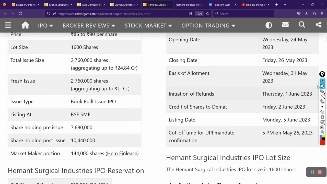The height and width of the screenshot is (184, 327).
Task: Open a new browser tab
Action: coord(276,5)
